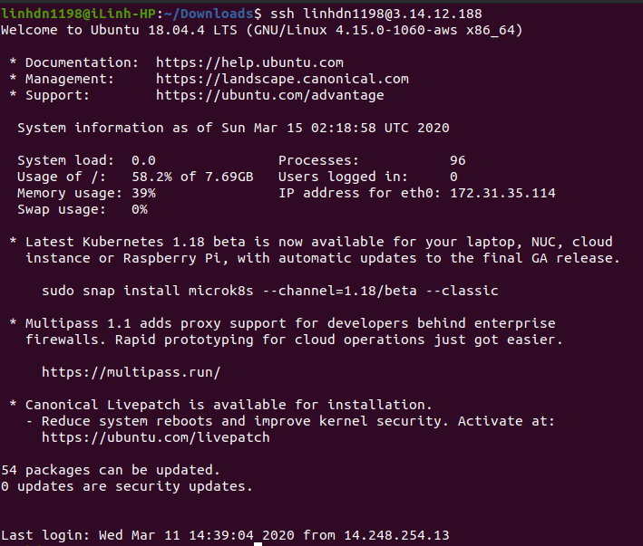Open the https://multipass.run/ URL

pyautogui.click(x=131, y=372)
